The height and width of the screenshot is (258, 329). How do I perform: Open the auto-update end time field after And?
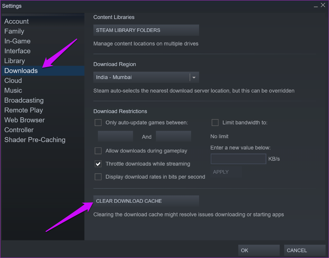pyautogui.click(x=173, y=136)
